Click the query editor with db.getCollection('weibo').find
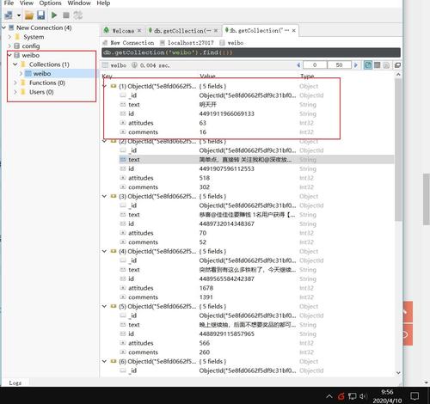The width and height of the screenshot is (430, 404). tap(251, 52)
